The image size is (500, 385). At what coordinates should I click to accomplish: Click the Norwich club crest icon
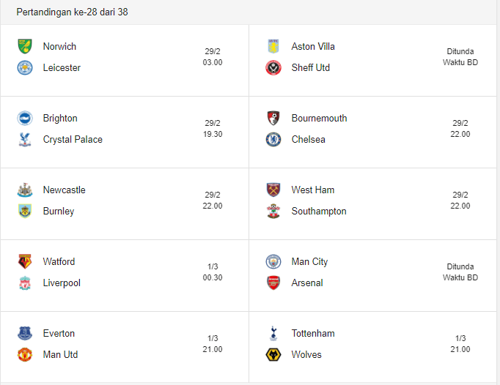point(26,46)
